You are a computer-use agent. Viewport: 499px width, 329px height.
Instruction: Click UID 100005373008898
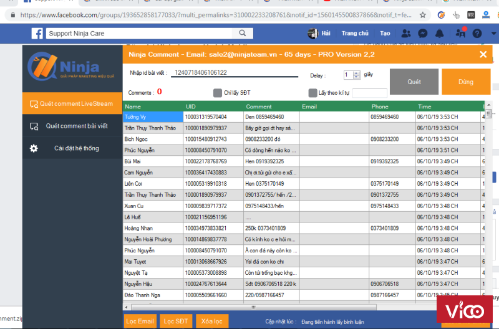(x=213, y=273)
